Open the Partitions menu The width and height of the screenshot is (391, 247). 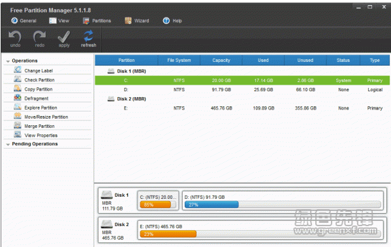tap(97, 21)
